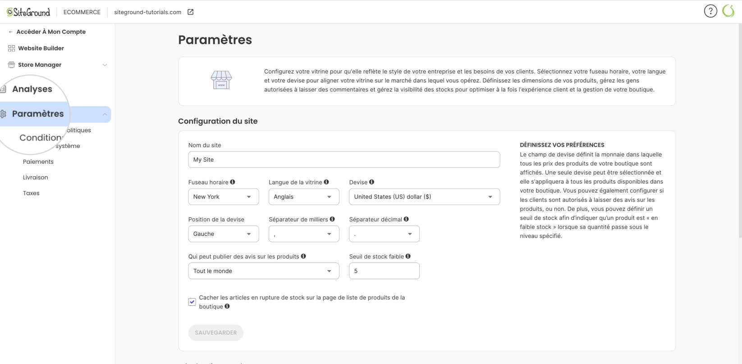This screenshot has width=742, height=364.
Task: Click the info icon next to Seuil de stock faible
Action: point(408,256)
